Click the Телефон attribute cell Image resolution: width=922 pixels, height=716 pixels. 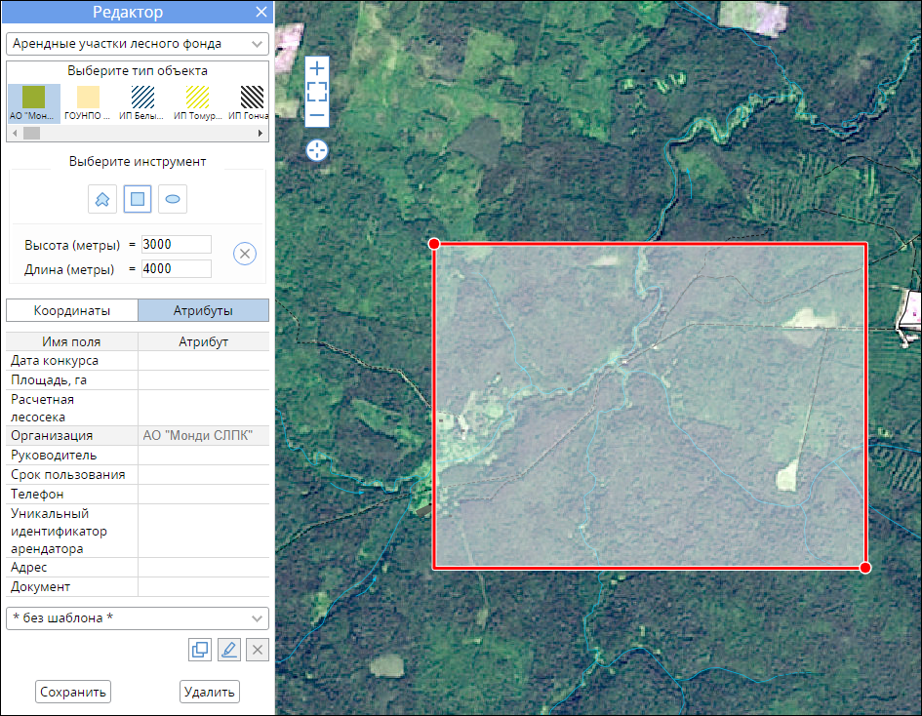click(204, 494)
